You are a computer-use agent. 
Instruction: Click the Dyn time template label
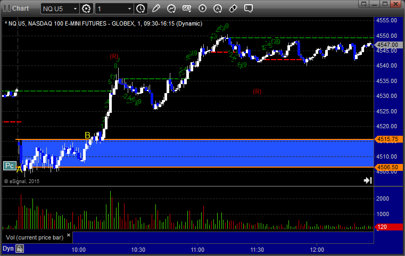8,249
